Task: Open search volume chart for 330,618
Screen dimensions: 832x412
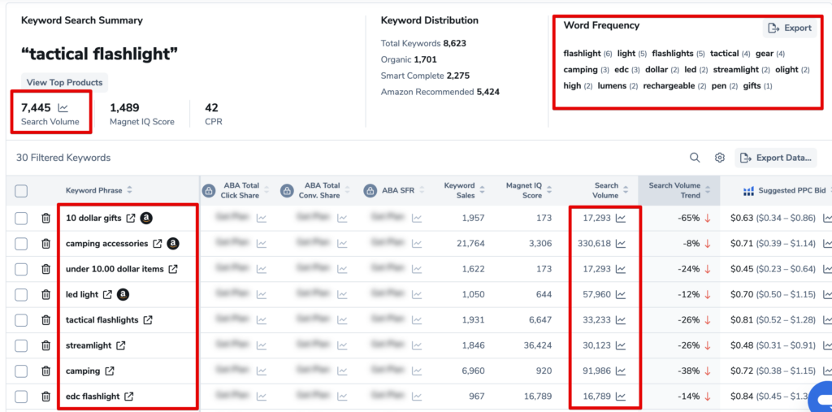Action: point(620,244)
